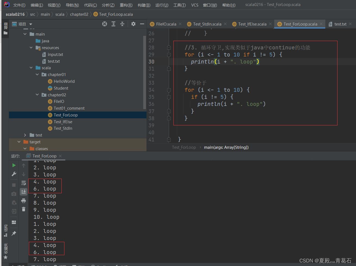Print console output with printer icon
Screen dimensions: 356x266
(24, 201)
